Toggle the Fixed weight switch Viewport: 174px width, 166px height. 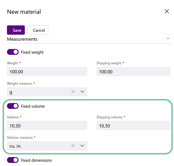coord(13,52)
